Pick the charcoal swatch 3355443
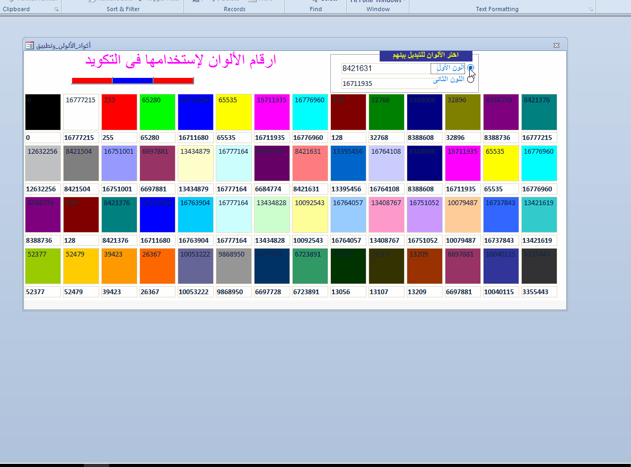 (539, 266)
